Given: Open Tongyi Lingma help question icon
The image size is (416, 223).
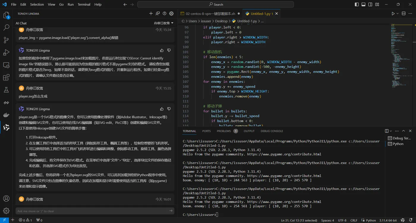Looking at the screenshot, I should coord(165,14).
